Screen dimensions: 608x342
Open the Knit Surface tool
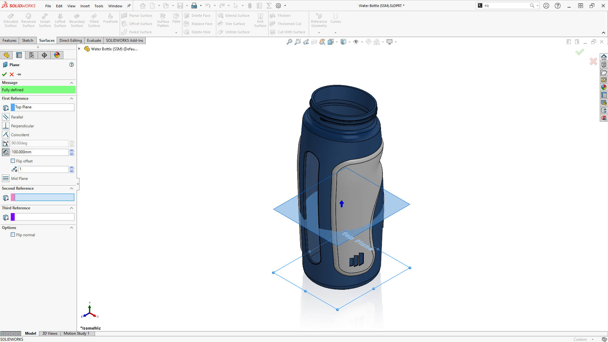pos(260,20)
